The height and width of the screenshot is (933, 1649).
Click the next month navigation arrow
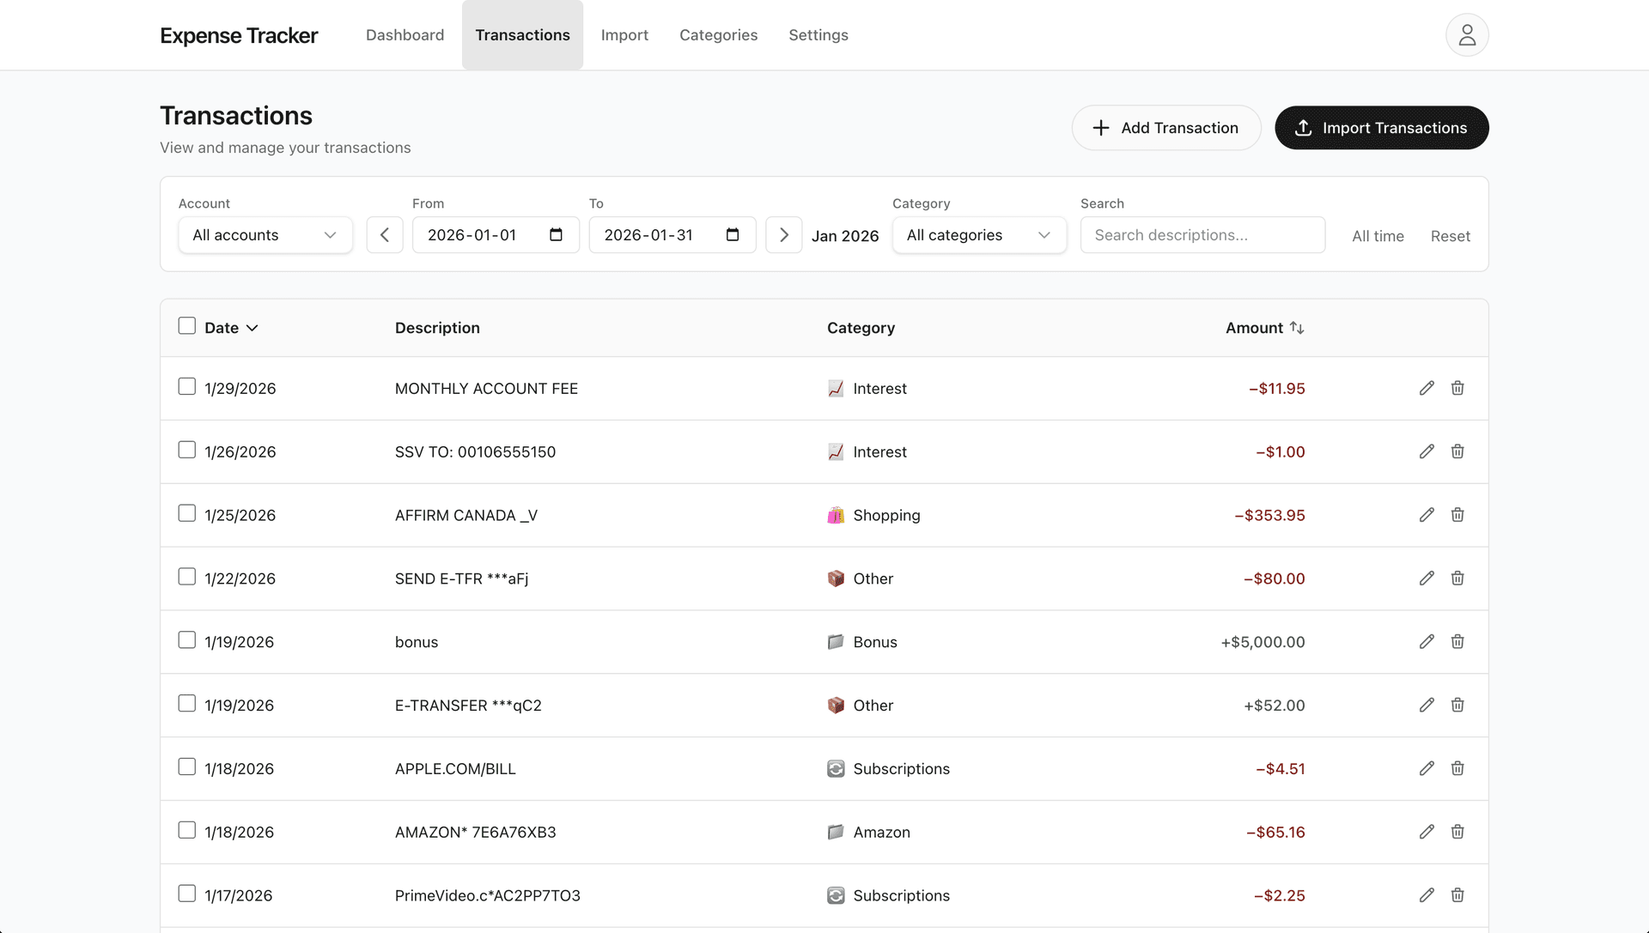click(x=783, y=234)
